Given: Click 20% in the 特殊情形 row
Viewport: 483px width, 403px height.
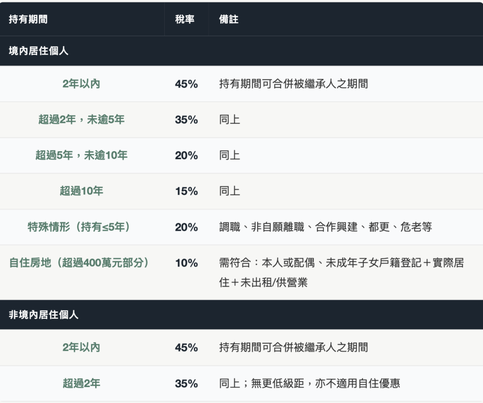Looking at the screenshot, I should [x=186, y=227].
